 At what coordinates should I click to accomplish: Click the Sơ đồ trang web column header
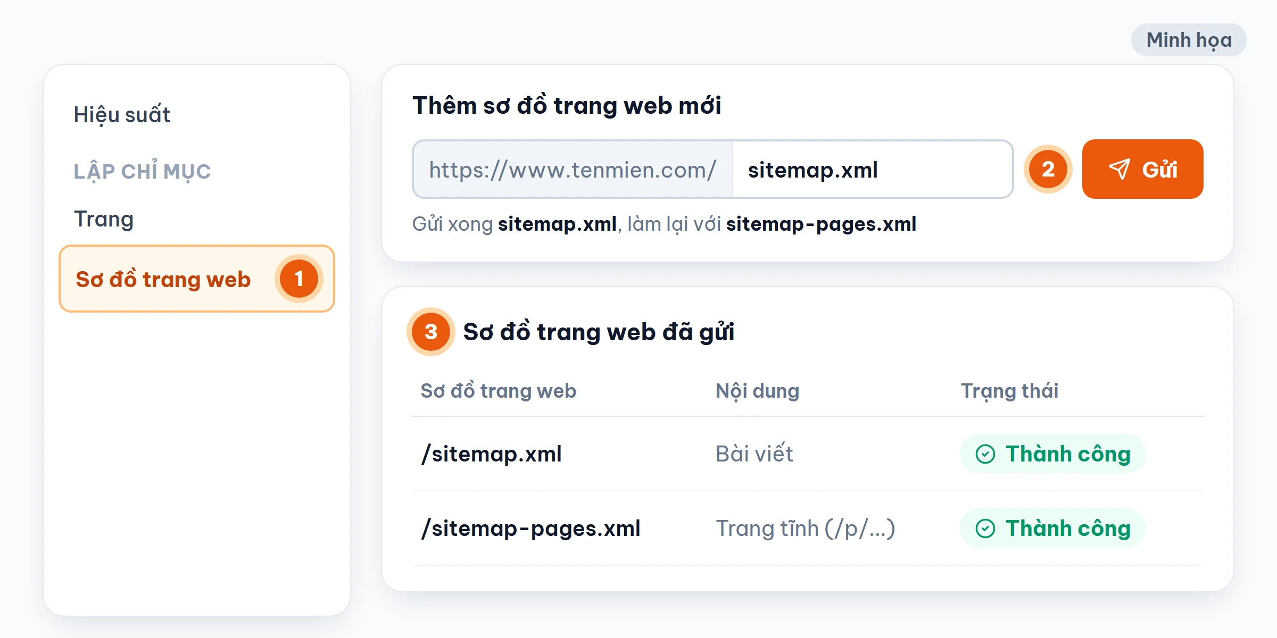(498, 391)
